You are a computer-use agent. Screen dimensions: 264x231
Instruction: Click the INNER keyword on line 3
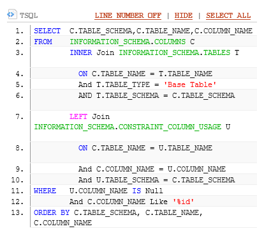tap(81, 52)
